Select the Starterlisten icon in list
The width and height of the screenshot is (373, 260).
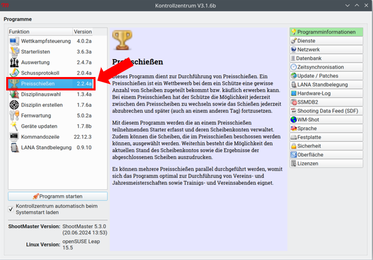pyautogui.click(x=14, y=52)
